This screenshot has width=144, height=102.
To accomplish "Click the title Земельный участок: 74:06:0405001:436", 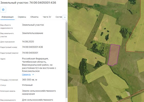I will [x=28, y=3].
